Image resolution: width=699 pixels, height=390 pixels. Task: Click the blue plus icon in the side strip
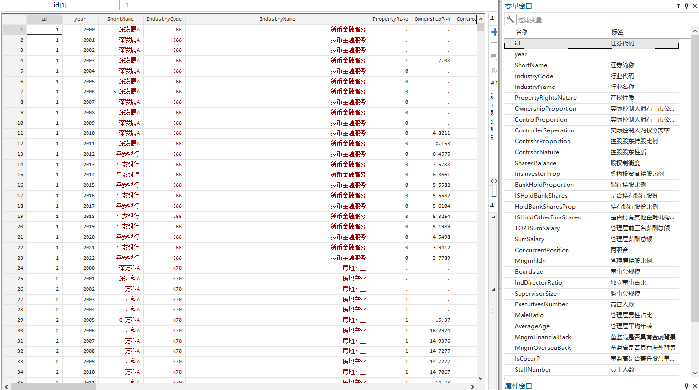point(494,32)
